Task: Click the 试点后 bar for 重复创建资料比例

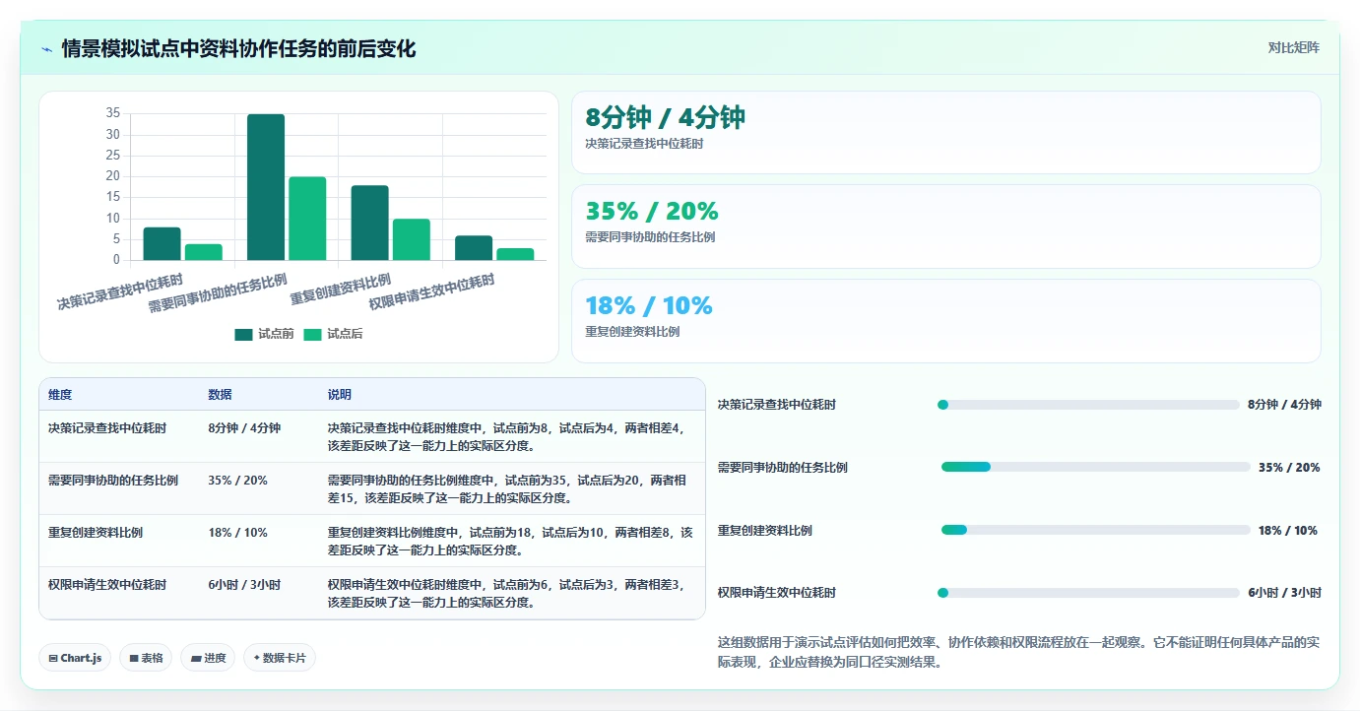Action: click(x=412, y=239)
